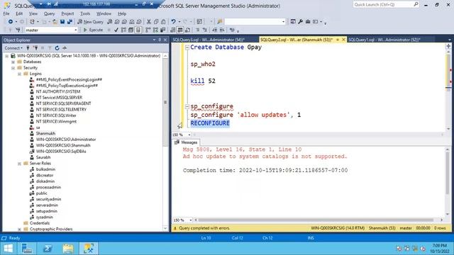
Task: Toggle Include Actual Execution Plan icon
Action: coord(148,30)
